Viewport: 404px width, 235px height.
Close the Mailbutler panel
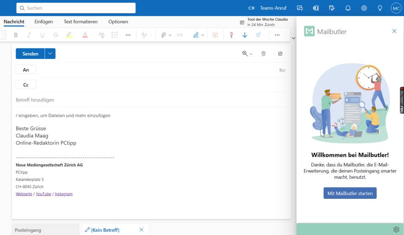tap(394, 31)
